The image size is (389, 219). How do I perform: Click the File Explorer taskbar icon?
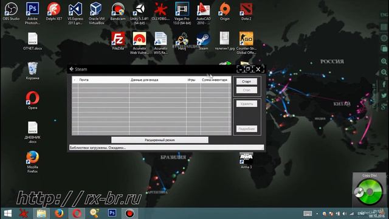tap(41, 214)
